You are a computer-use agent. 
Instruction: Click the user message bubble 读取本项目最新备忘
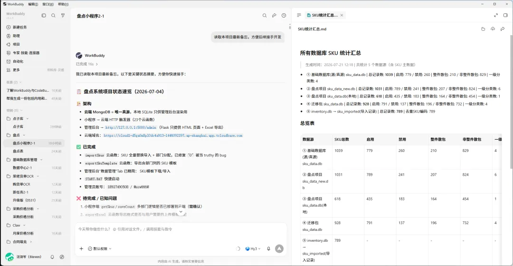pyautogui.click(x=247, y=37)
